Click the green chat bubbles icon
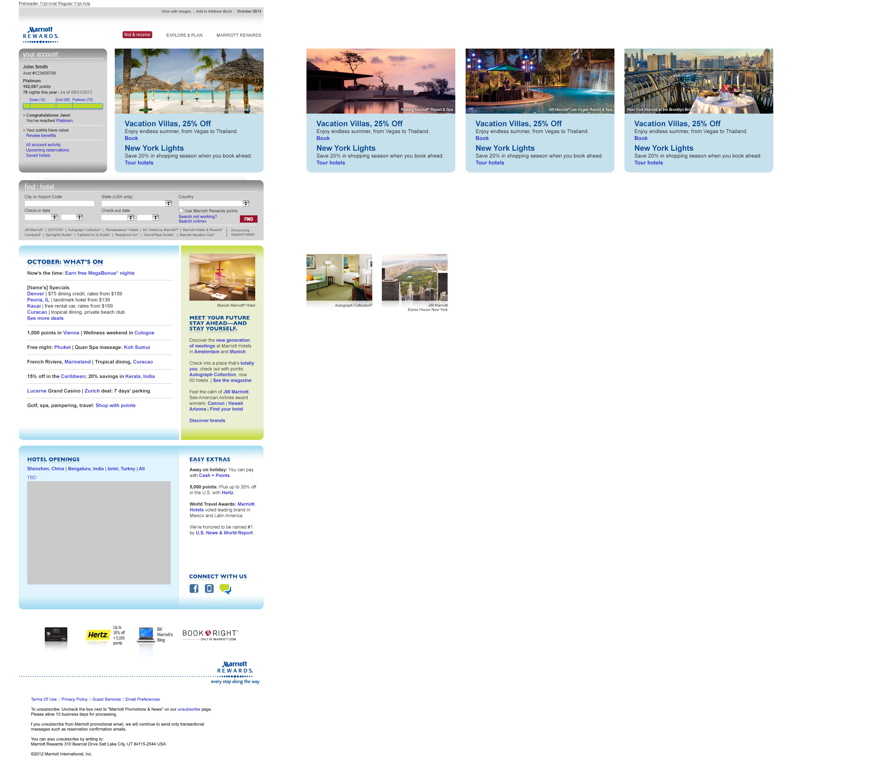The width and height of the screenshot is (880, 765). (x=225, y=589)
